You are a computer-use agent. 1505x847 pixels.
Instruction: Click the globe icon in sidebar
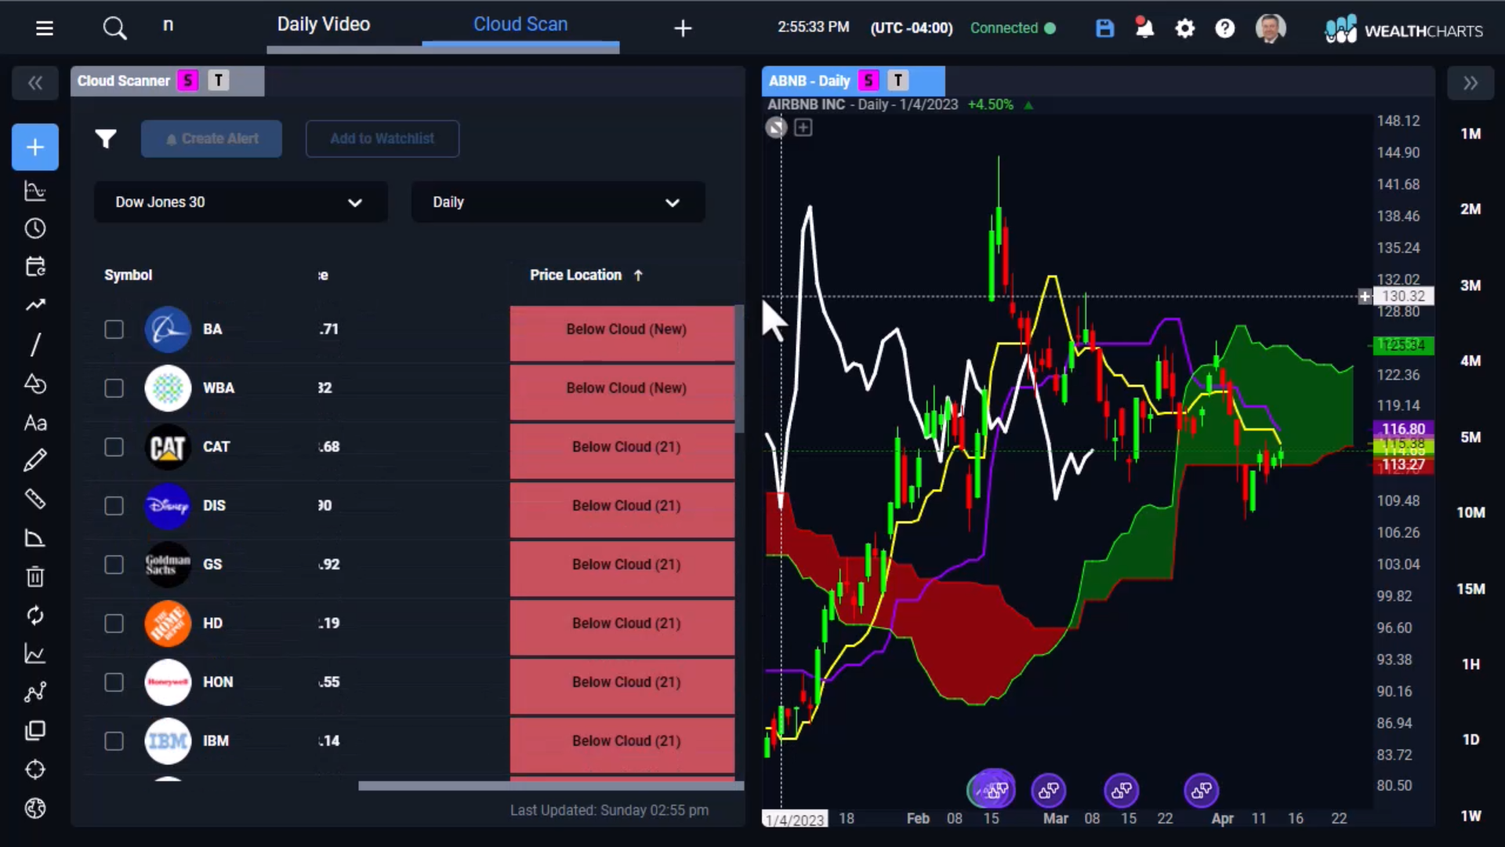[35, 808]
